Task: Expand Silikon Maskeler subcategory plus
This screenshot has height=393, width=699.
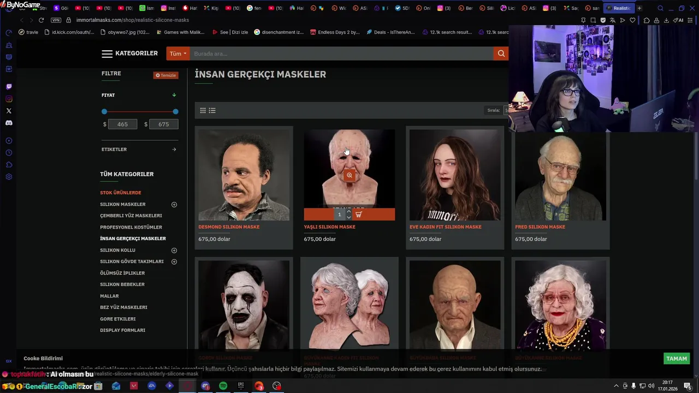Action: click(174, 205)
